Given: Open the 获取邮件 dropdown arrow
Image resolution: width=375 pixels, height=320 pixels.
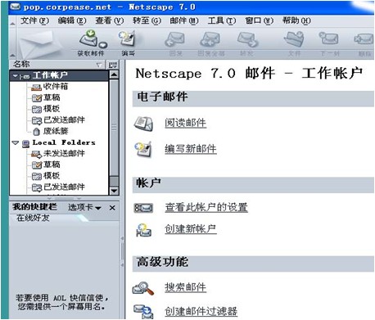Looking at the screenshot, I should tap(103, 45).
